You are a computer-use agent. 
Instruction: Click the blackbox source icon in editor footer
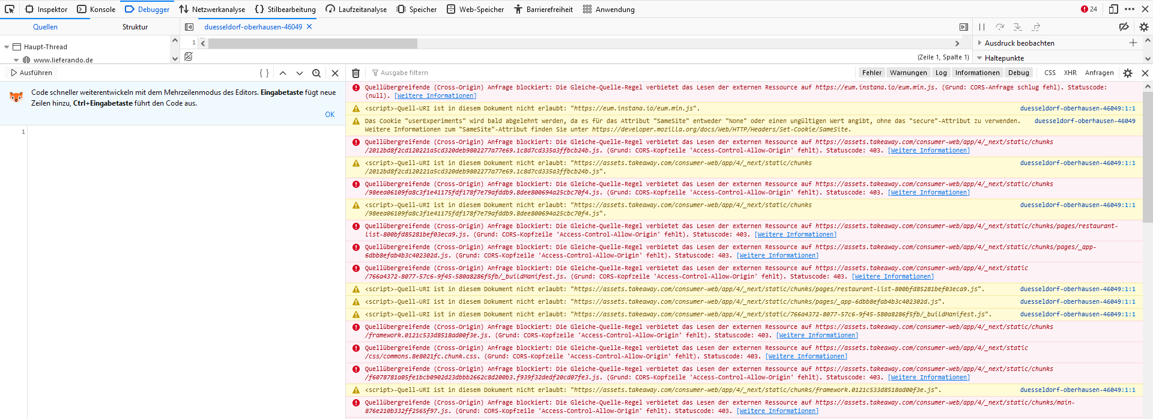(189, 56)
